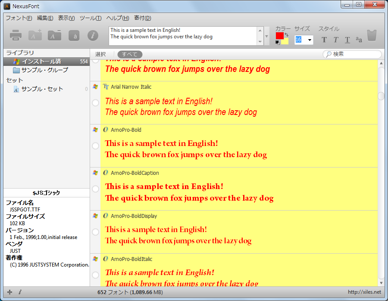Open the character map icon
Screen dimensions: 388x301
pyautogui.click(x=74, y=36)
